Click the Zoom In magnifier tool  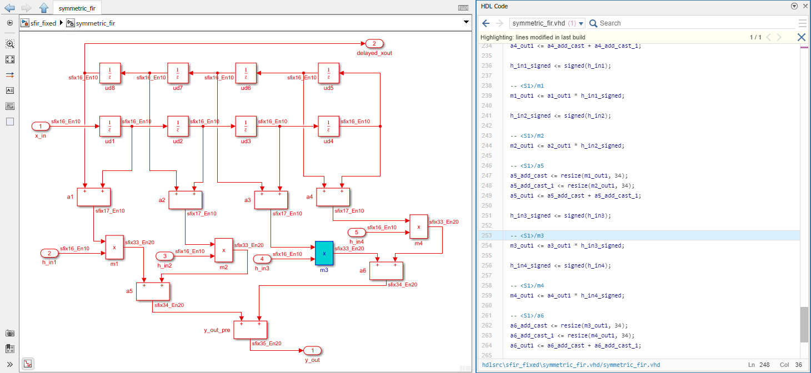pos(10,44)
